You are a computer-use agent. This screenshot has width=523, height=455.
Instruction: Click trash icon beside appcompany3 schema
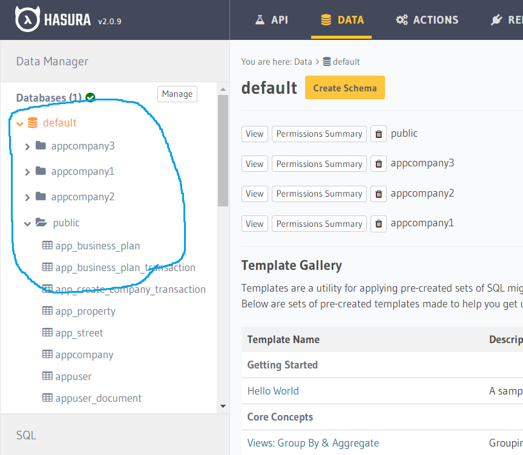tap(378, 163)
